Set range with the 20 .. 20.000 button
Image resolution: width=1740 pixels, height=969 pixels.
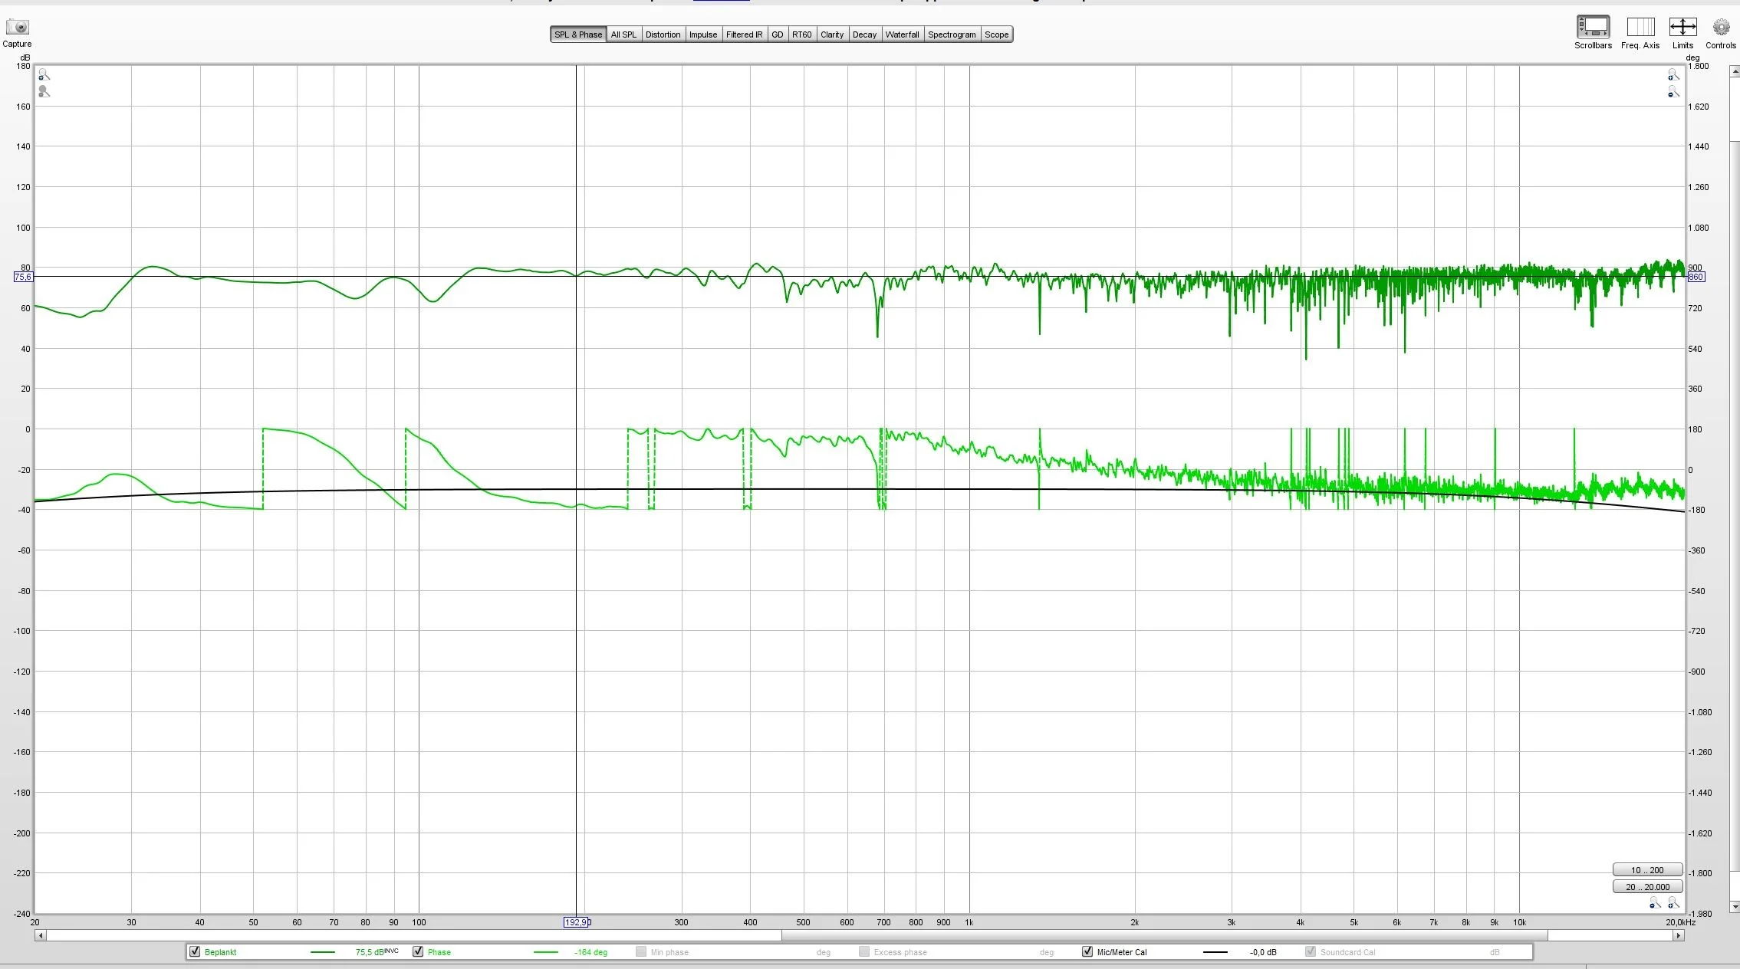[x=1647, y=887]
